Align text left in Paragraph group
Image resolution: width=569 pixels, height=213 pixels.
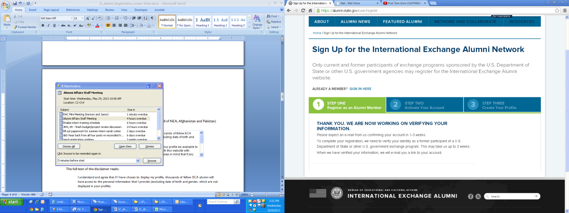pos(109,25)
